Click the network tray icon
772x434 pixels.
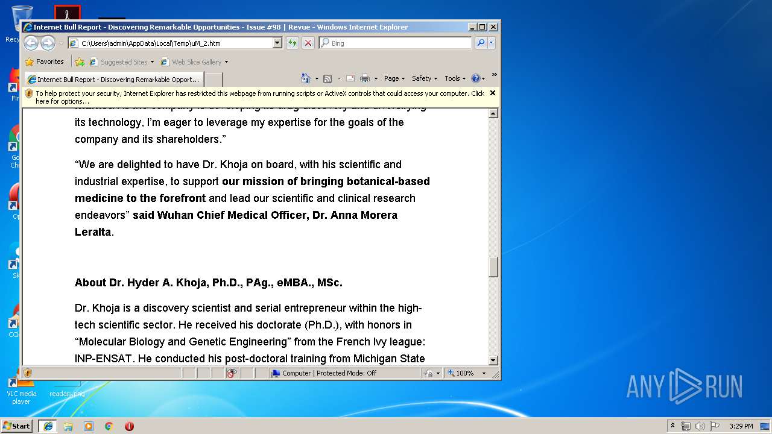click(x=686, y=426)
